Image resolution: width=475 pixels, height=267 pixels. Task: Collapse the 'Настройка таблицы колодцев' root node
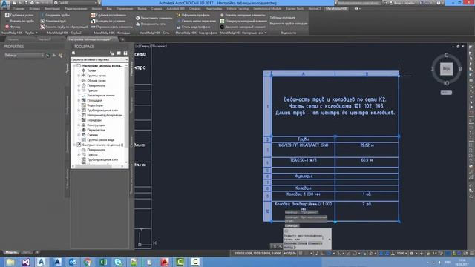(74, 65)
